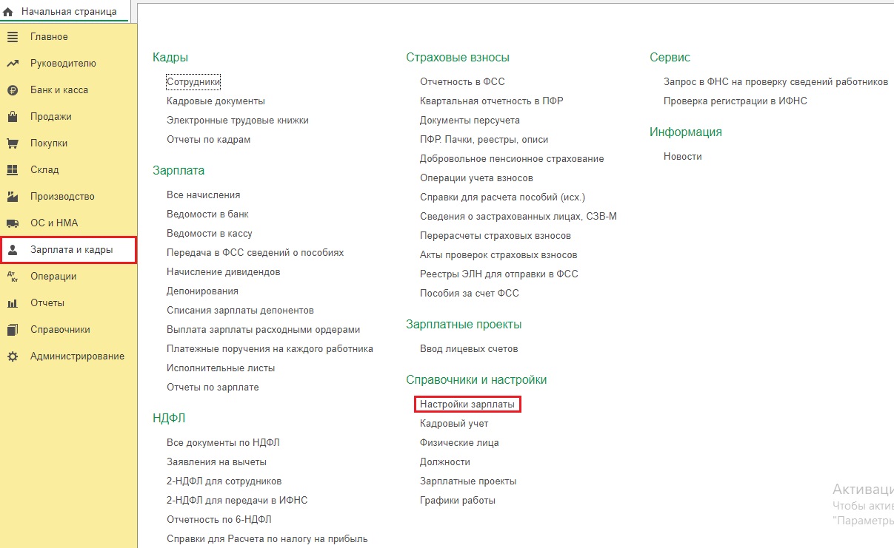
Task: Click the bar chart icon for Отчеты
Action: (12, 303)
